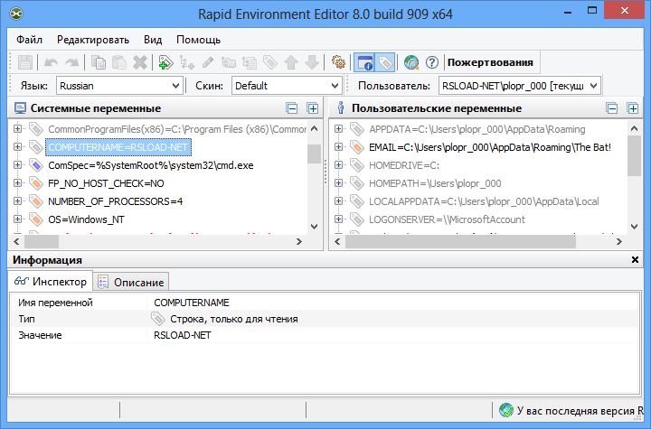Image resolution: width=651 pixels, height=429 pixels.
Task: Open the Файл menu
Action: coord(30,40)
